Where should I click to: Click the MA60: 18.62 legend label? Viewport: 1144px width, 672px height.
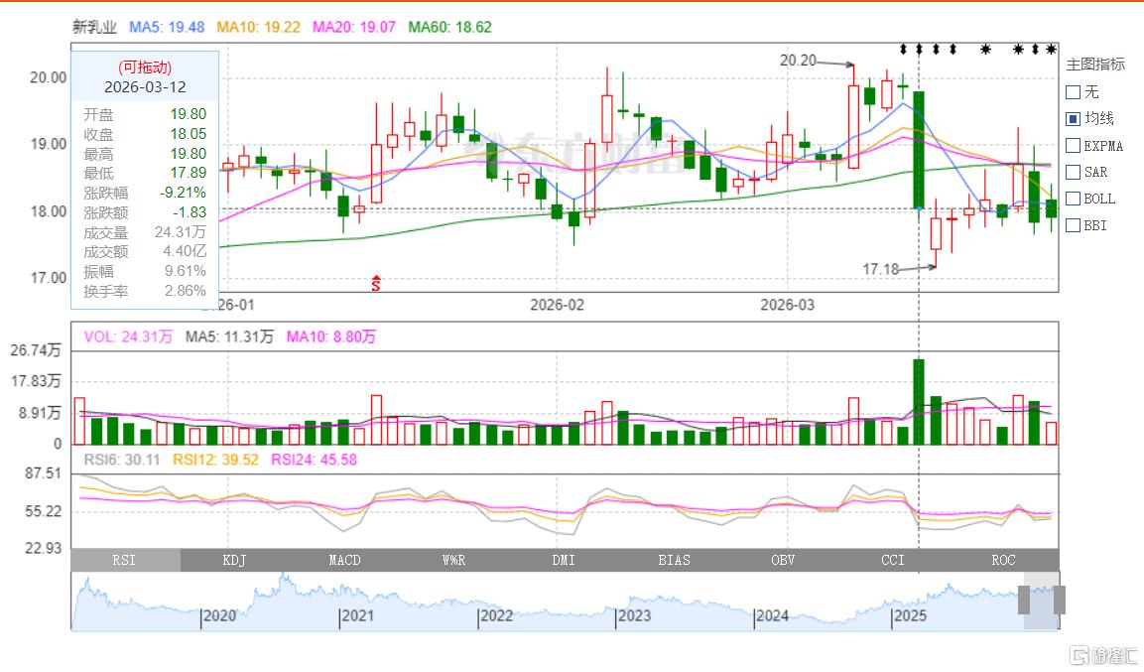pyautogui.click(x=450, y=27)
